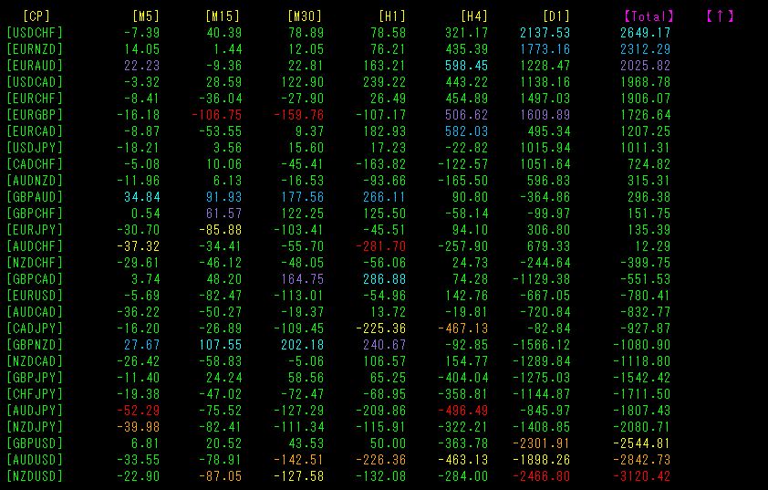
Task: Select the [GBPCAD] pair label
Action: pos(35,279)
